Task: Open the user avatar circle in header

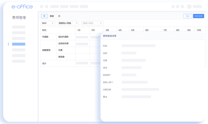Action: coord(189,6)
